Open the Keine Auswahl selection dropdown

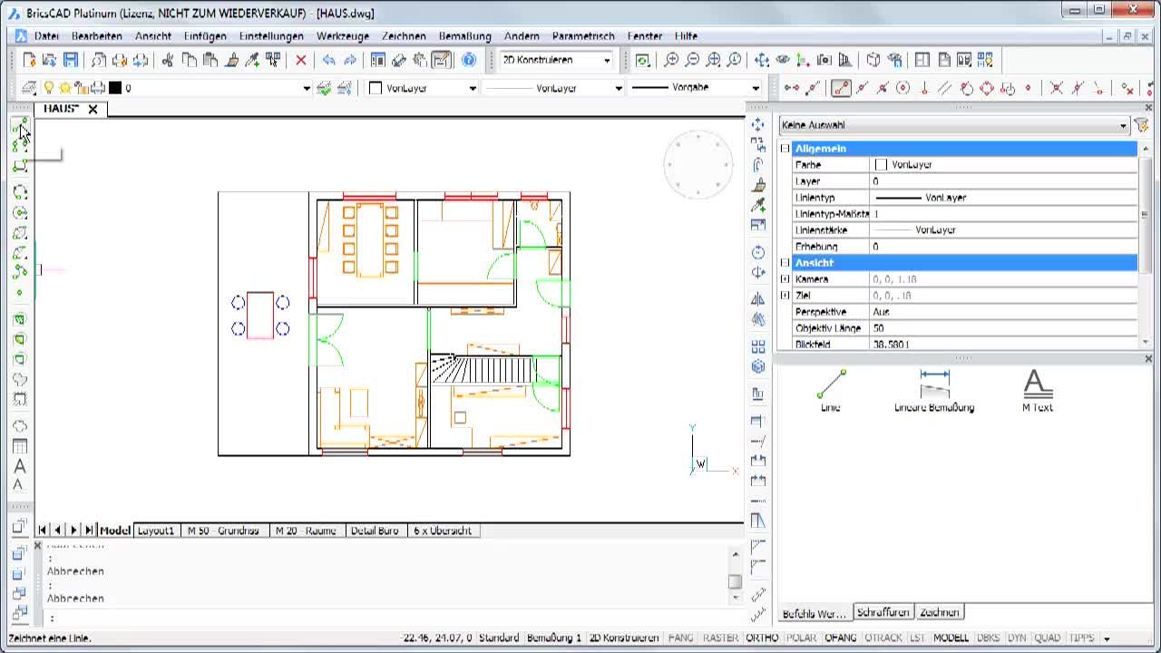pyautogui.click(x=1123, y=125)
